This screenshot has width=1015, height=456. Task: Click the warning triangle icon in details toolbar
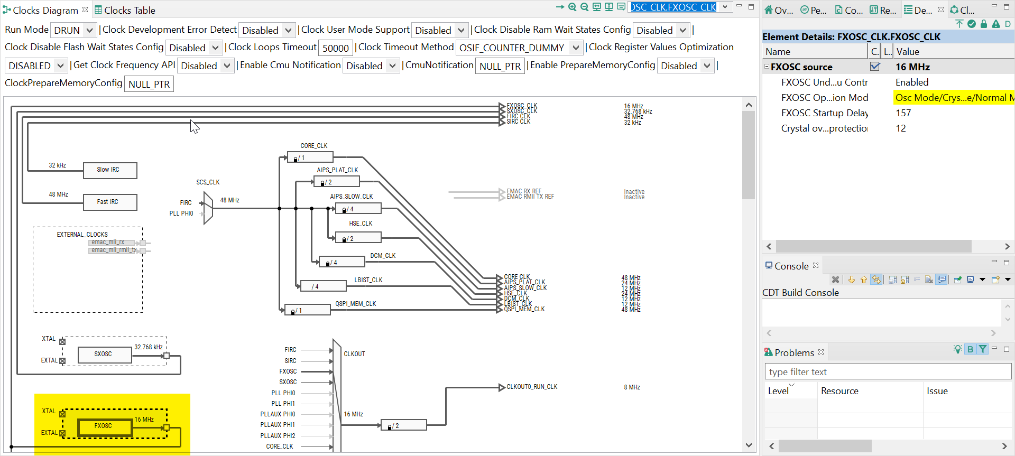click(x=996, y=24)
